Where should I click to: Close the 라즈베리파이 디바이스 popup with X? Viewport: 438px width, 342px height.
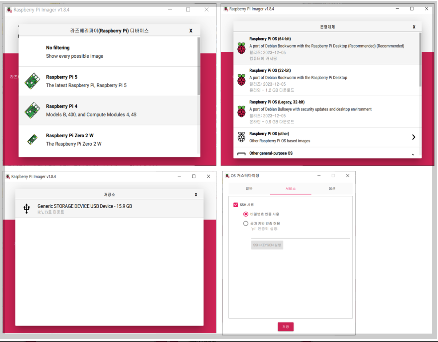191,31
